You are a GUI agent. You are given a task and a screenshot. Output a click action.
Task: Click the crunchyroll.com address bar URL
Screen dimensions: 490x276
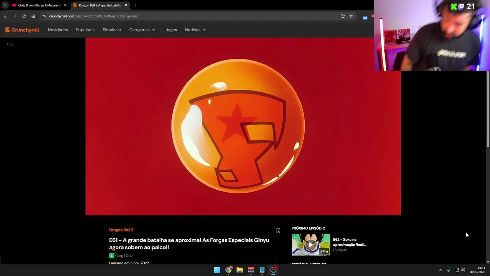point(93,16)
